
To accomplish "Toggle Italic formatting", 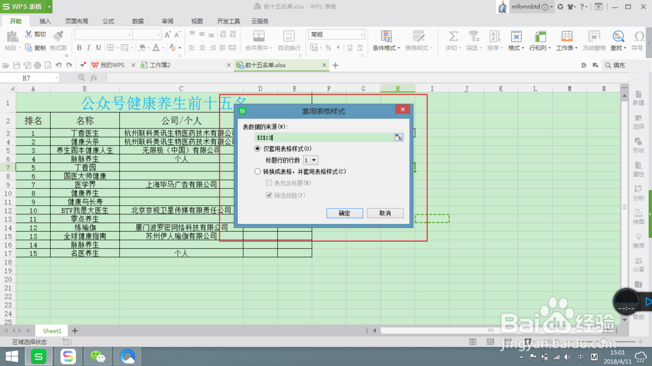I will (x=89, y=48).
